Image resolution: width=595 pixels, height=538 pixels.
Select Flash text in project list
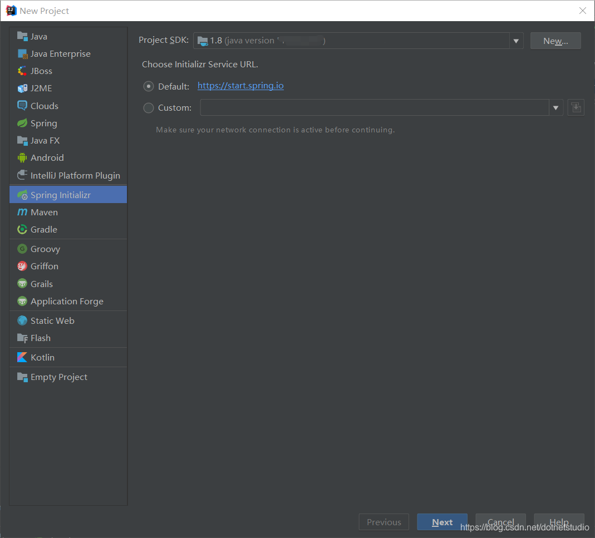click(41, 338)
